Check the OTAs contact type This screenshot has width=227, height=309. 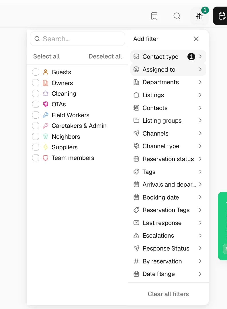pos(36,104)
